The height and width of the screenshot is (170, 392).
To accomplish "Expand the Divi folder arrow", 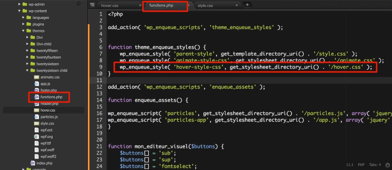I will [x=27, y=37].
